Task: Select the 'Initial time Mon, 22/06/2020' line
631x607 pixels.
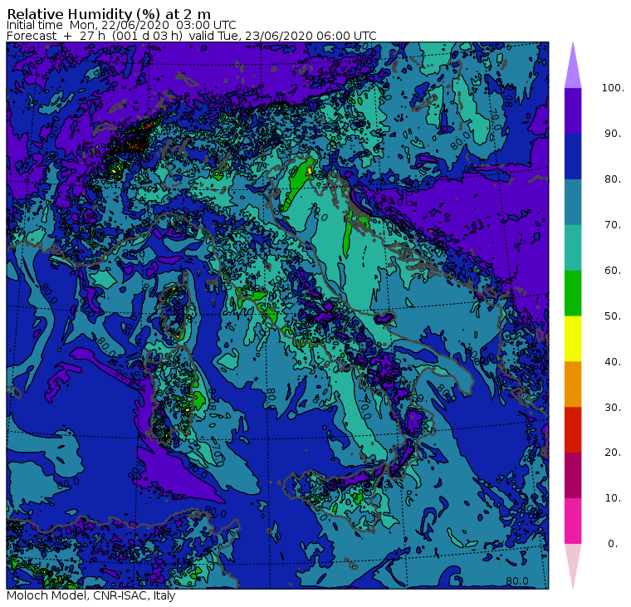Action: click(121, 25)
